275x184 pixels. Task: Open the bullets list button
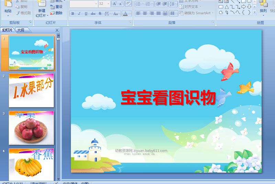[x=140, y=4]
